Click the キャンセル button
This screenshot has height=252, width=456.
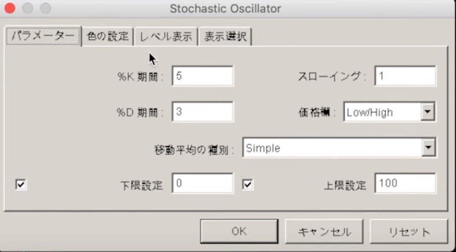coord(324,232)
